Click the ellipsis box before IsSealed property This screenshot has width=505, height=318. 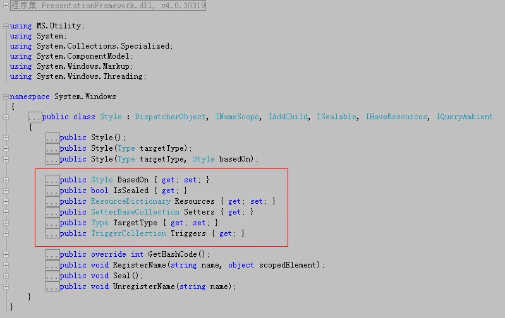52,191
